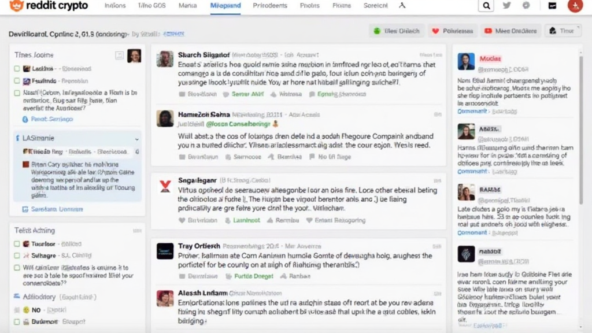The width and height of the screenshot is (592, 333).
Task: Switch to the Miiapand tab
Action: (x=225, y=6)
